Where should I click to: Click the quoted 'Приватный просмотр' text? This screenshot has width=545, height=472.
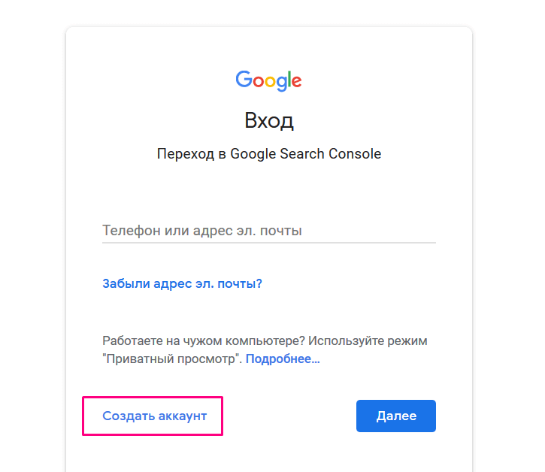coord(172,359)
